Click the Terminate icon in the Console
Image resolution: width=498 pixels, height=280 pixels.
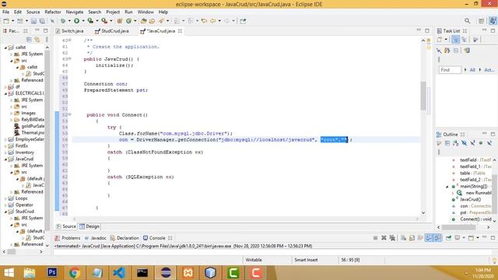point(375,238)
